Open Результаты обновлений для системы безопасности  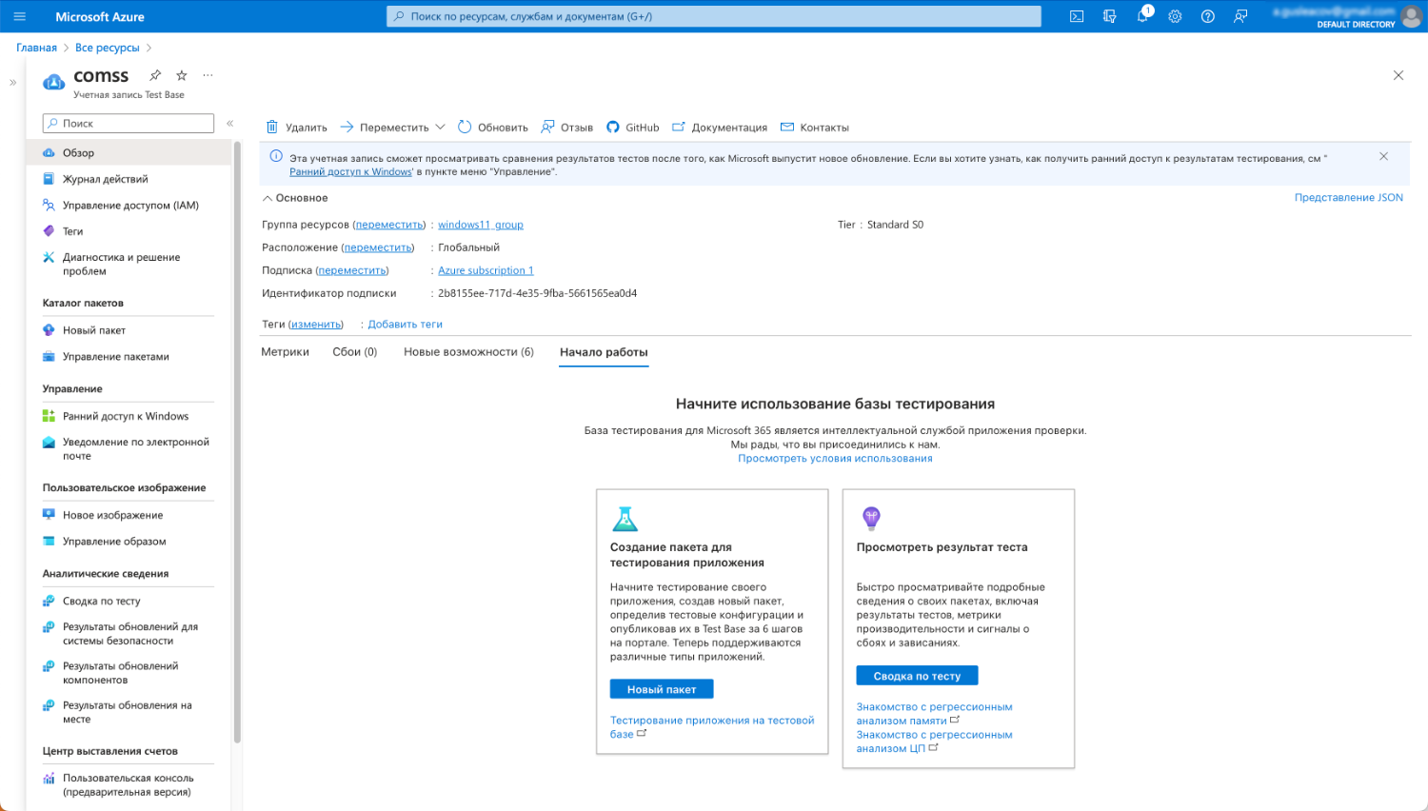(x=129, y=634)
